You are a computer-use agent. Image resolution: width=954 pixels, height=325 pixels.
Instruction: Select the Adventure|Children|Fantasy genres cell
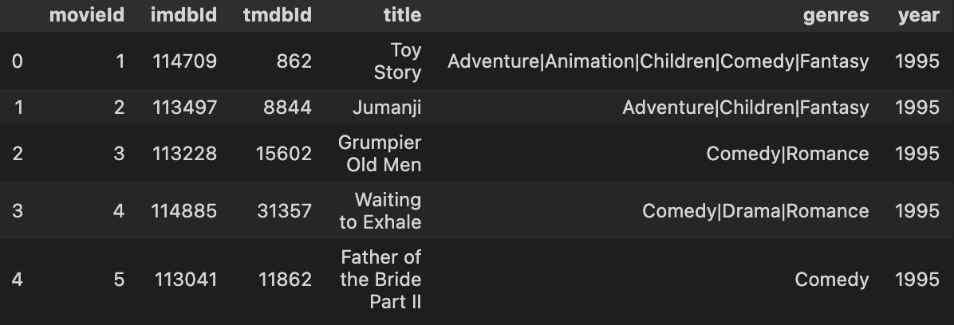pyautogui.click(x=745, y=108)
